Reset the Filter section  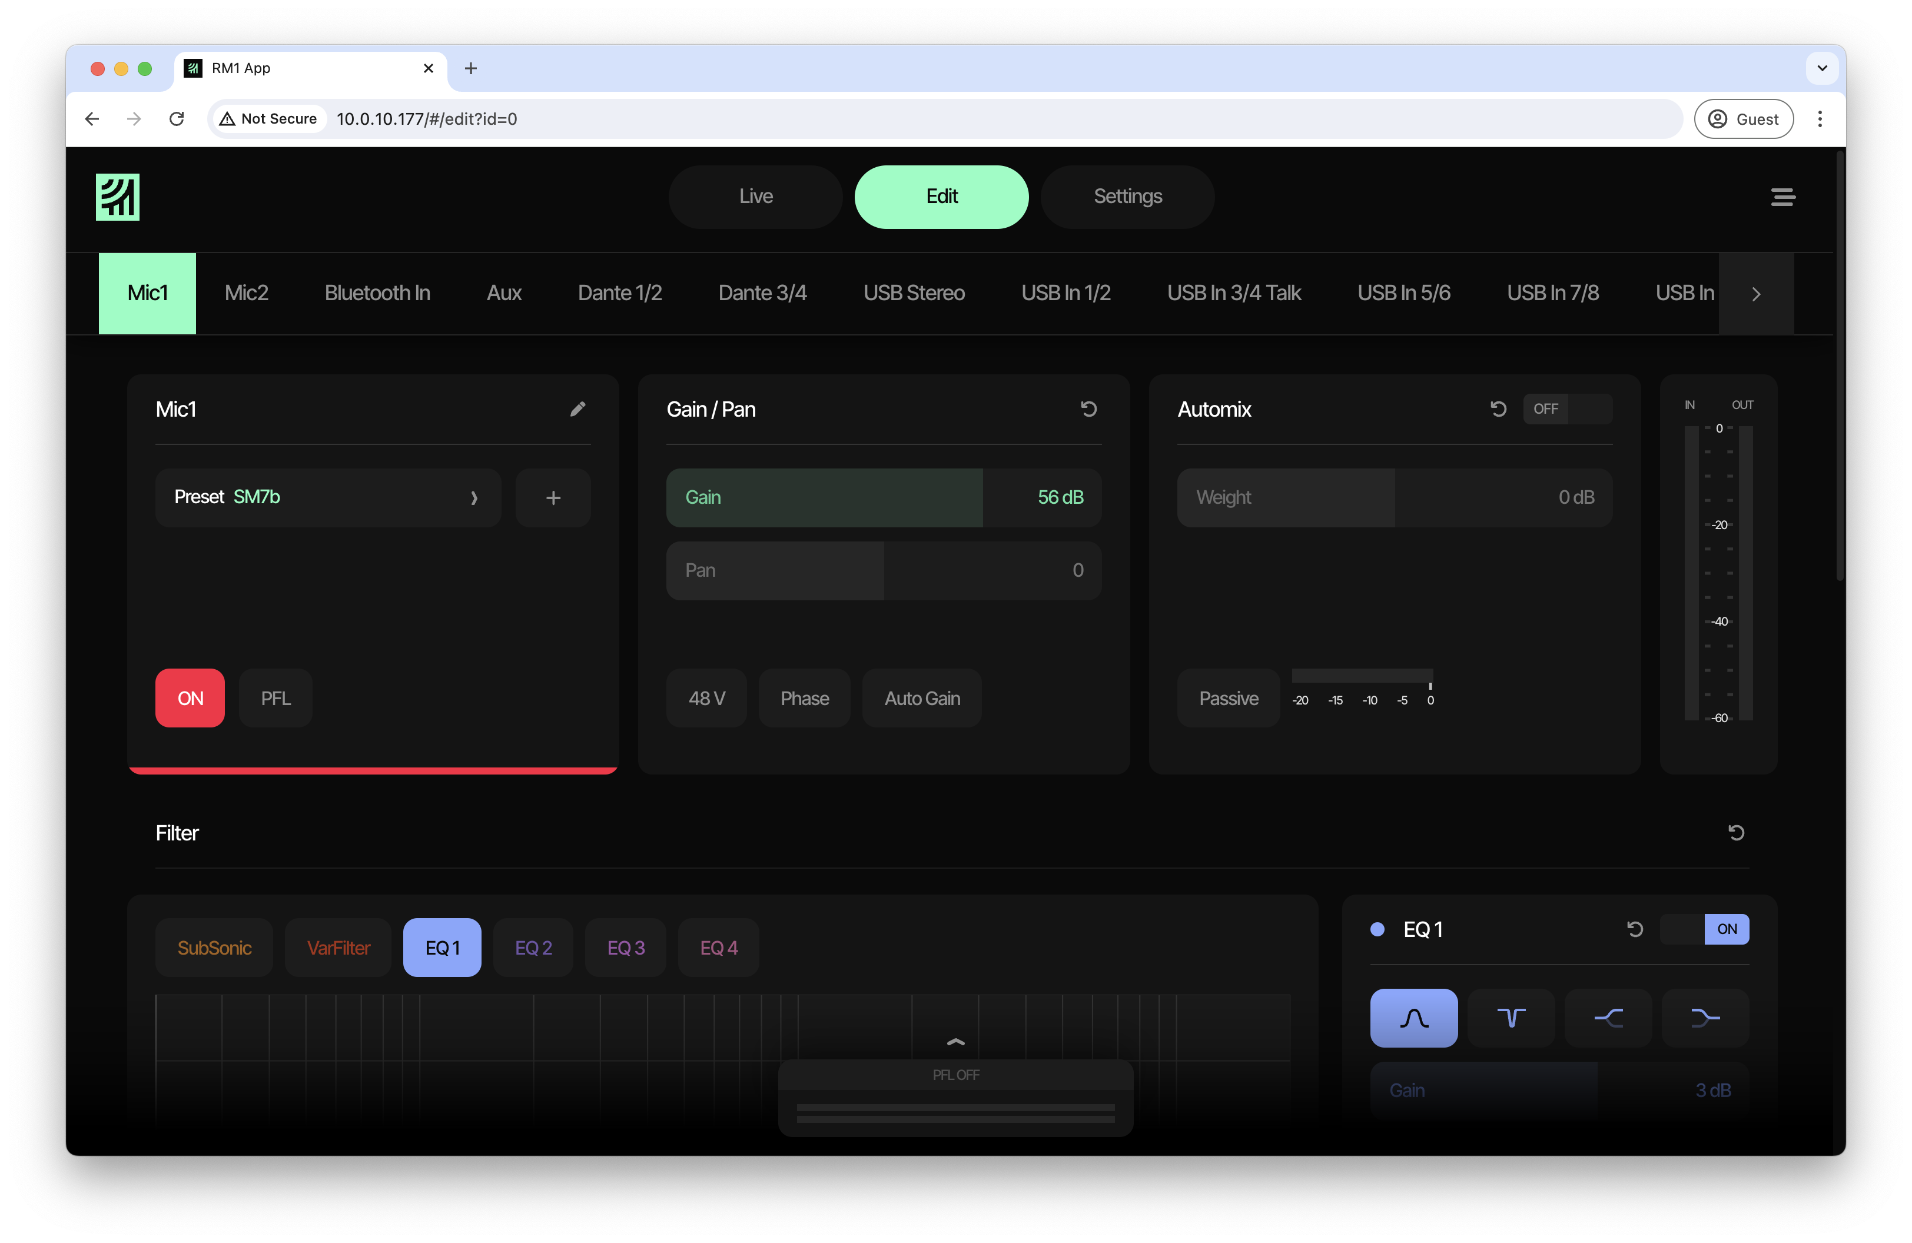pyautogui.click(x=1736, y=833)
